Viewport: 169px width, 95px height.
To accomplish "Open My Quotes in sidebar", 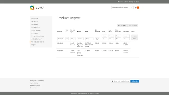I will click(x=35, y=25).
